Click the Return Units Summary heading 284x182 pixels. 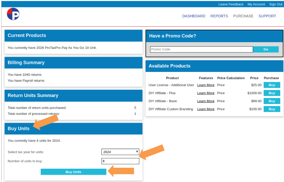[33, 95]
